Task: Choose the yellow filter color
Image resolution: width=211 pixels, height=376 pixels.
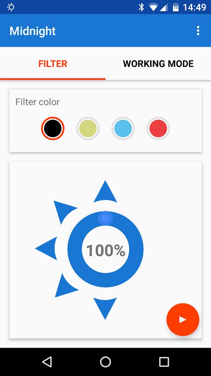Action: tap(88, 129)
